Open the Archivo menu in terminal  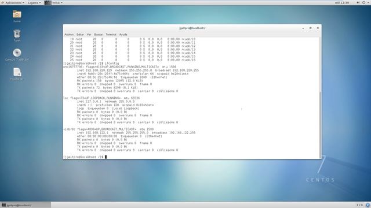[69, 35]
